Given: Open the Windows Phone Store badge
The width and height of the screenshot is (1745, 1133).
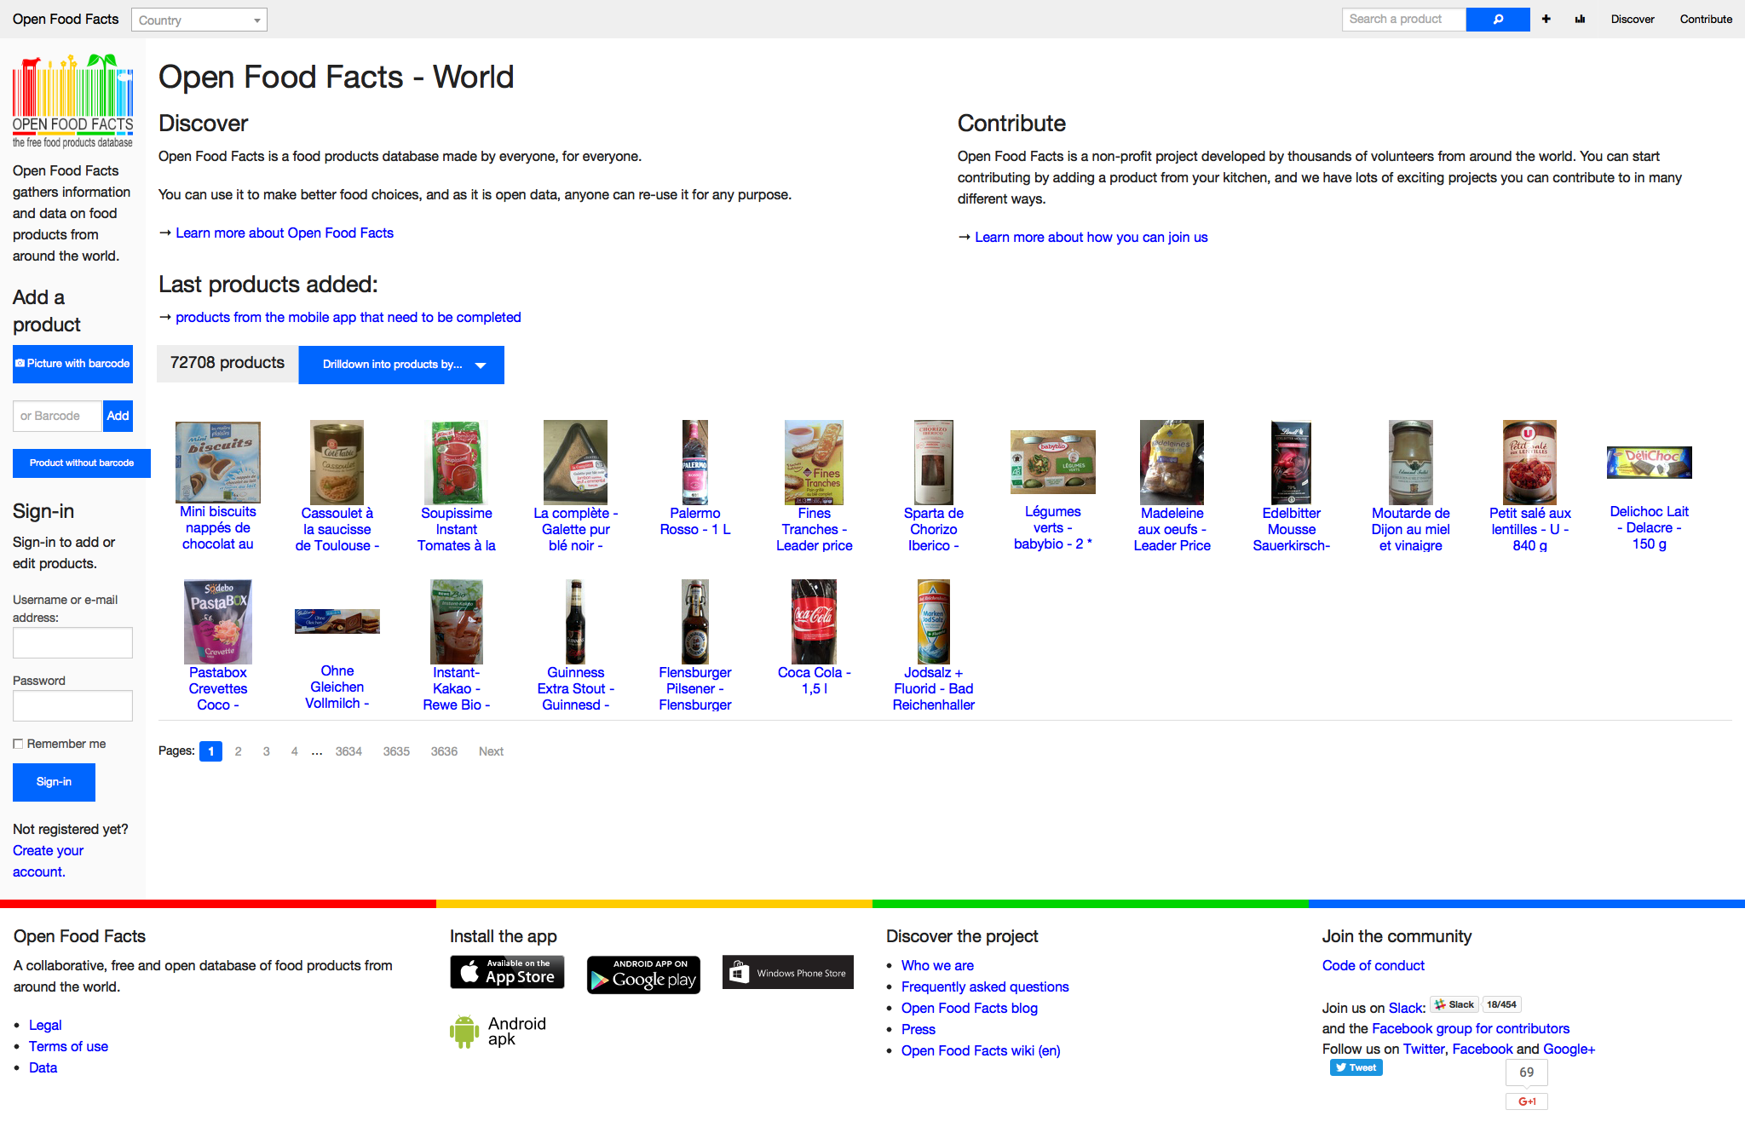Looking at the screenshot, I should pyautogui.click(x=788, y=972).
